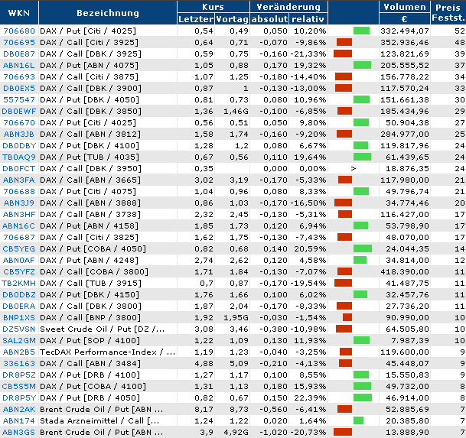Screen dimensions: 466x438
Task: Open WKN link 706670
Action: [x=19, y=122]
